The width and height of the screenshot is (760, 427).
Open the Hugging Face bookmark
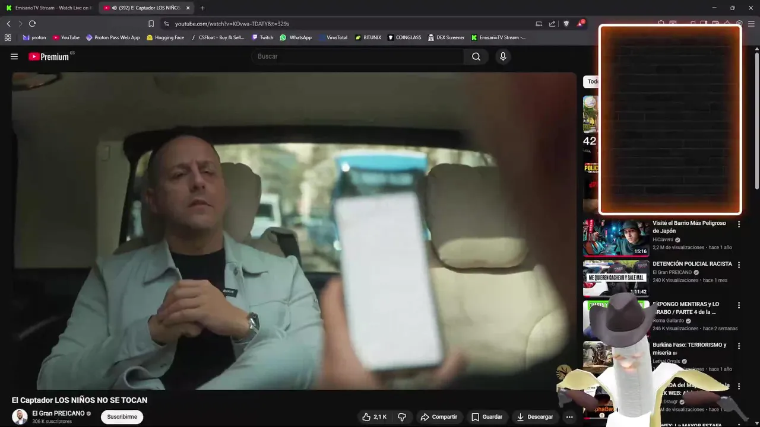(x=165, y=37)
